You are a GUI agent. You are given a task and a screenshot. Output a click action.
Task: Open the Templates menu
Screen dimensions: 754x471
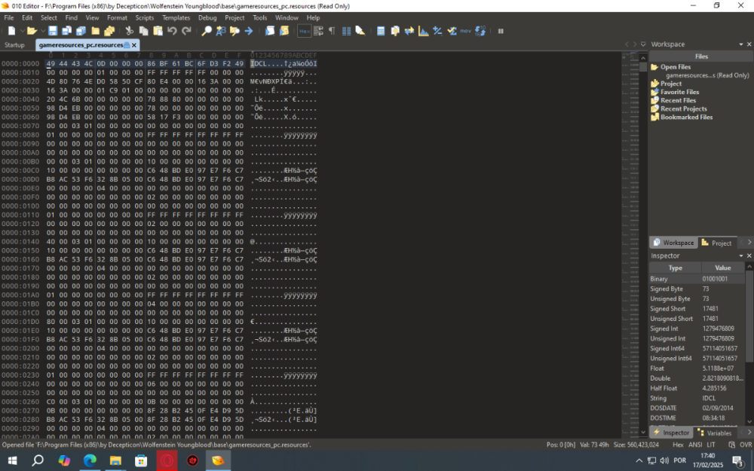(x=176, y=17)
